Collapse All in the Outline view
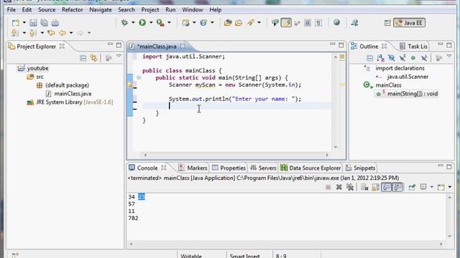The height and width of the screenshot is (258, 460). tap(370, 58)
